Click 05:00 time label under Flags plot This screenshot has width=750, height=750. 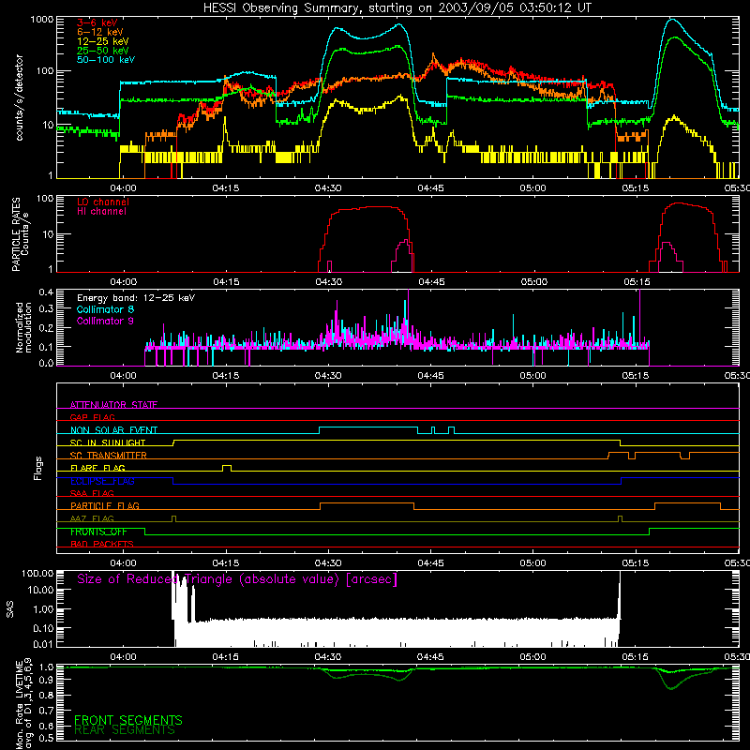[532, 563]
